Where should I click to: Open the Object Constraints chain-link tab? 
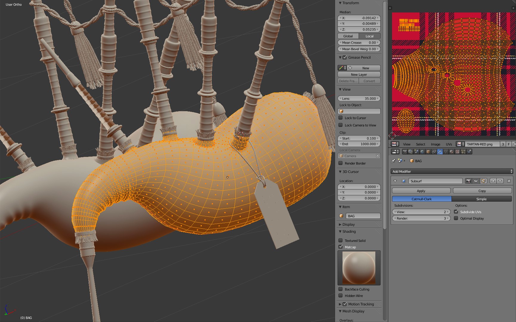click(434, 152)
